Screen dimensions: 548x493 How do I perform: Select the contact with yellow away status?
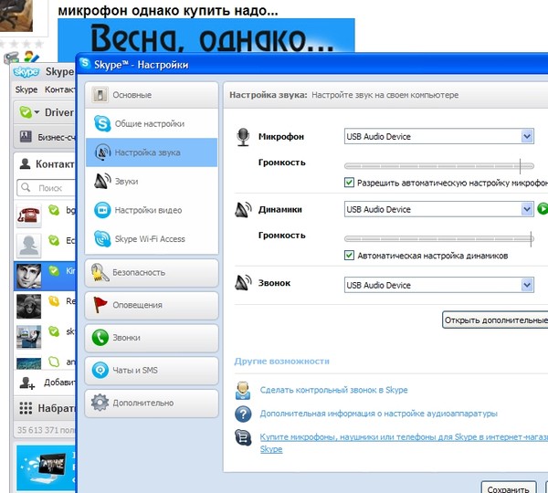coord(45,307)
